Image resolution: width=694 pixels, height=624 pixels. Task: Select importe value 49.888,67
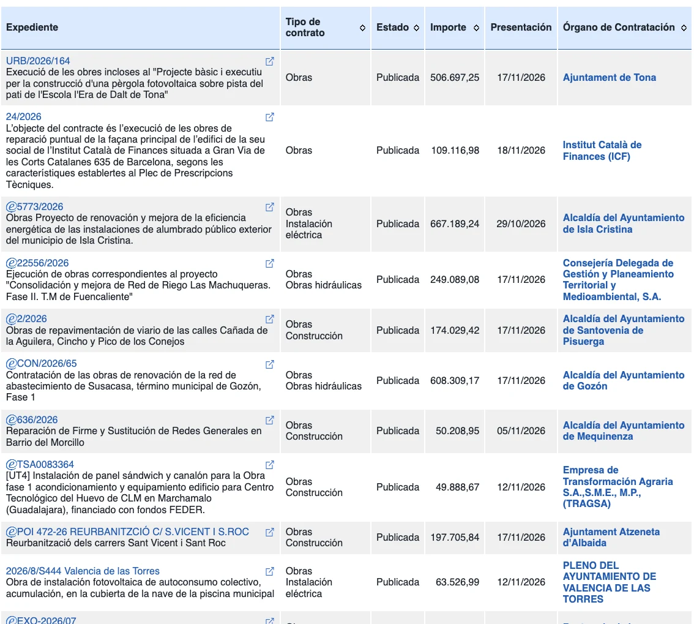pyautogui.click(x=457, y=487)
